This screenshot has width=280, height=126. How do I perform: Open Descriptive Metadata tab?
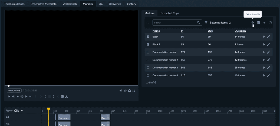tap(44, 4)
